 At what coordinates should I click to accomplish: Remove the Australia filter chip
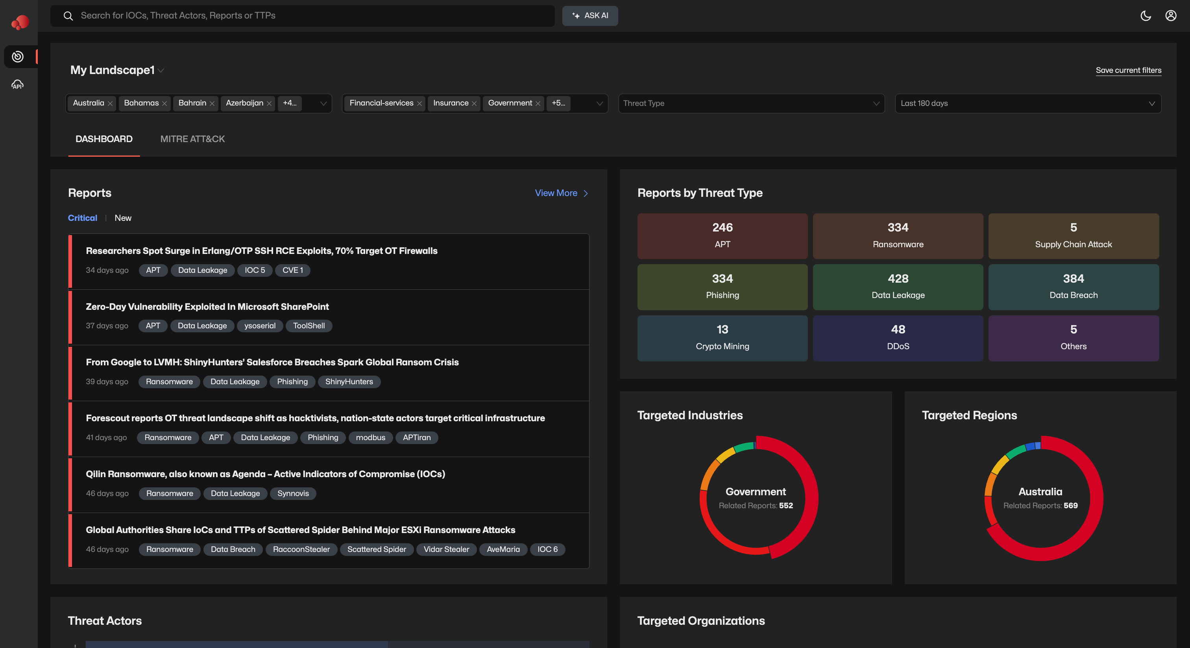coord(111,104)
